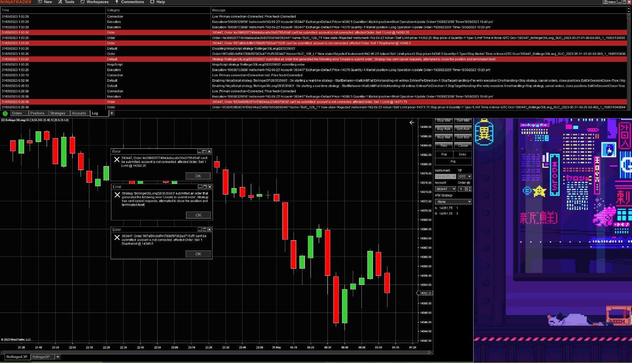Click the Workspaces monitor icon
The width and height of the screenshot is (632, 363).
(83, 2)
